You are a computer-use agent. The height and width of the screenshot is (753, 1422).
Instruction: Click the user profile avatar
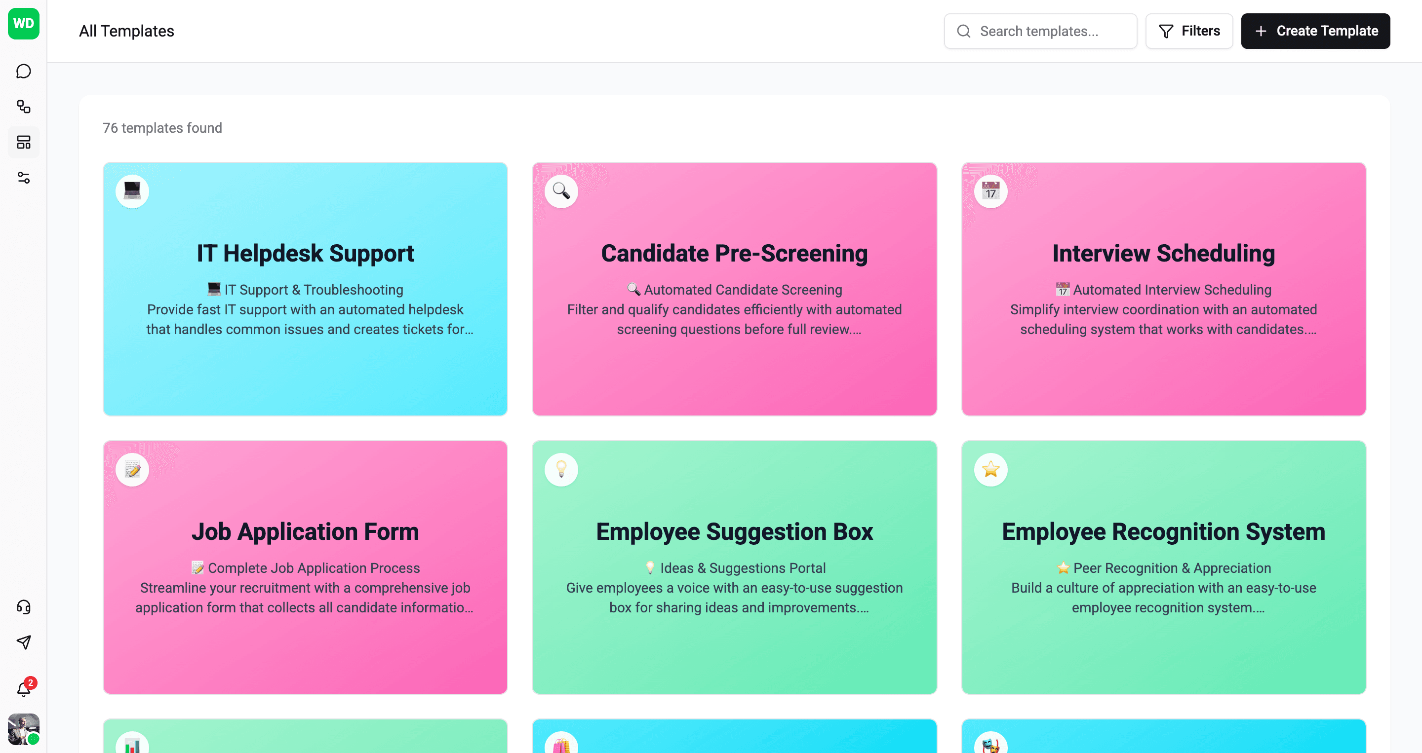23,729
